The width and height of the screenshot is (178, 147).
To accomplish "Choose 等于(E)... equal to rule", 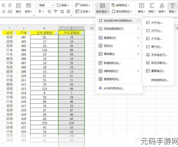I will click(158, 47).
